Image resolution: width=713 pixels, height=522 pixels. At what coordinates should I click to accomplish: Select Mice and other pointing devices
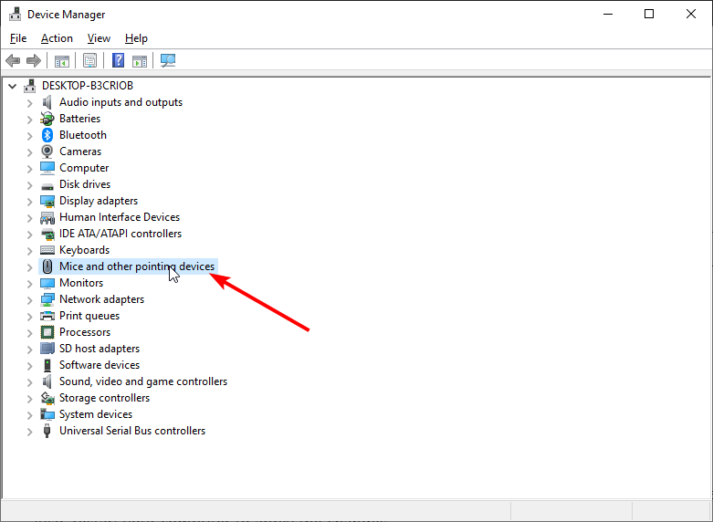coord(137,266)
